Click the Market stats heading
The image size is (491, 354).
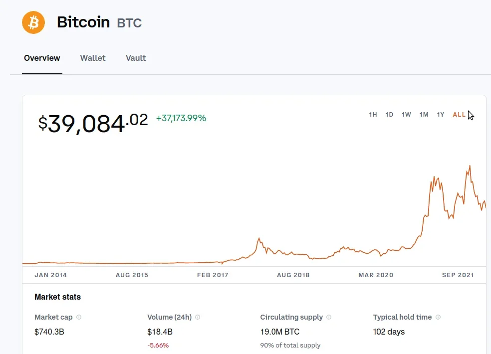pos(57,297)
